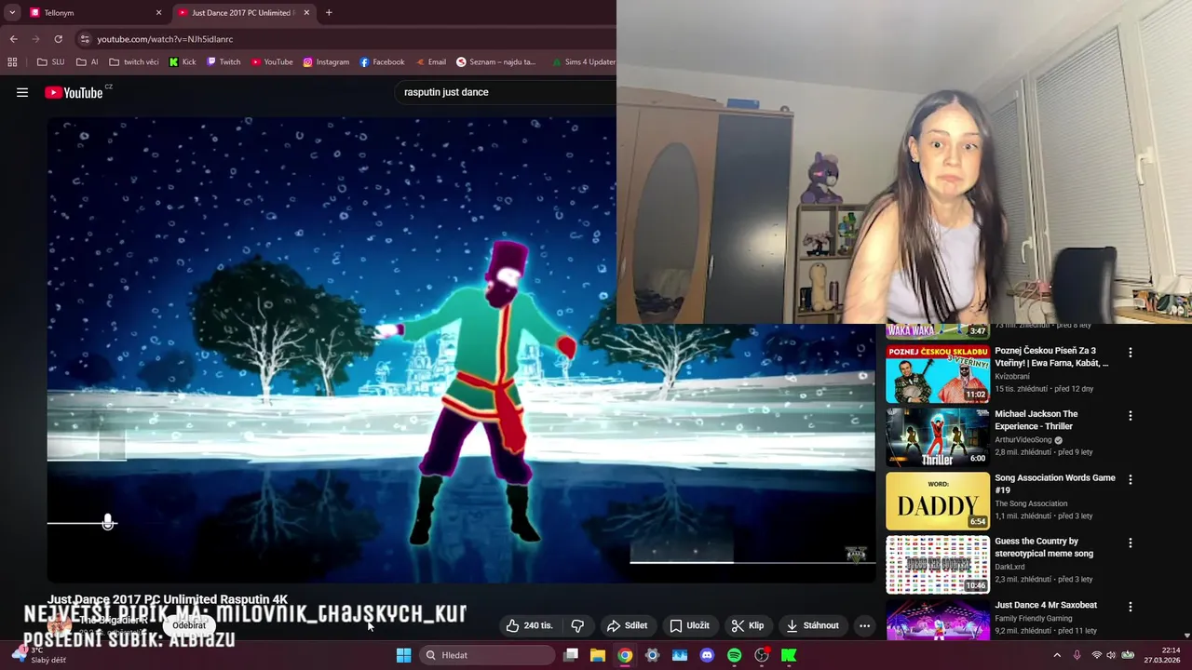The width and height of the screenshot is (1192, 670).
Task: Download the video using Stáhnout
Action: [812, 625]
